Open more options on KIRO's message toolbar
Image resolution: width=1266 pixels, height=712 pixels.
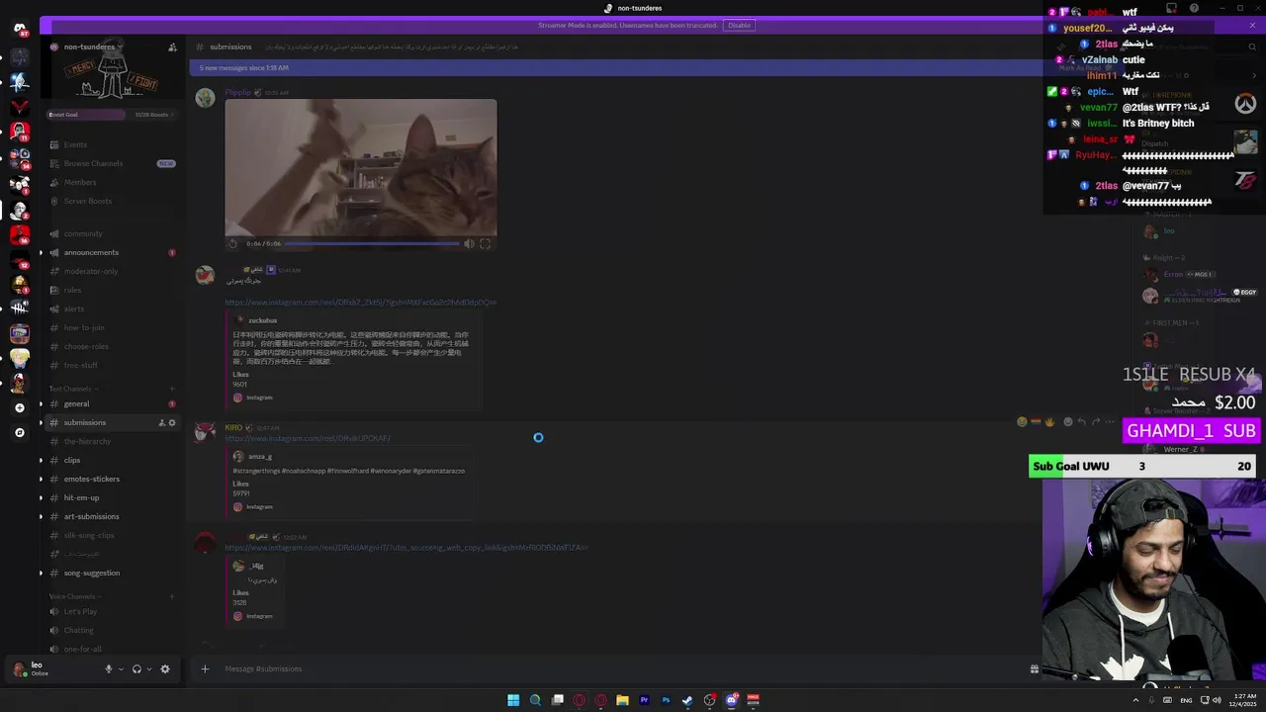click(1109, 422)
